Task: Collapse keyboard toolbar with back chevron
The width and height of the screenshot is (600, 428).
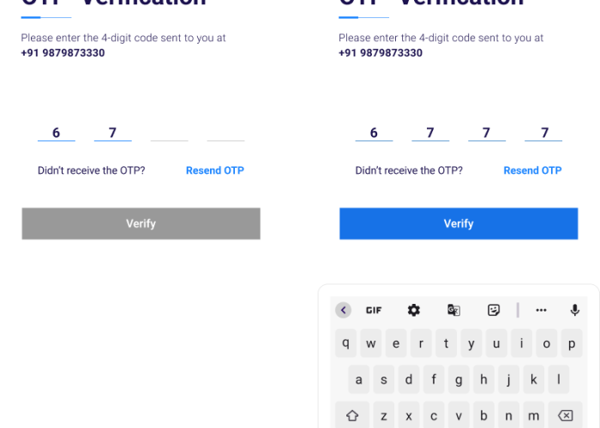Action: 344,310
